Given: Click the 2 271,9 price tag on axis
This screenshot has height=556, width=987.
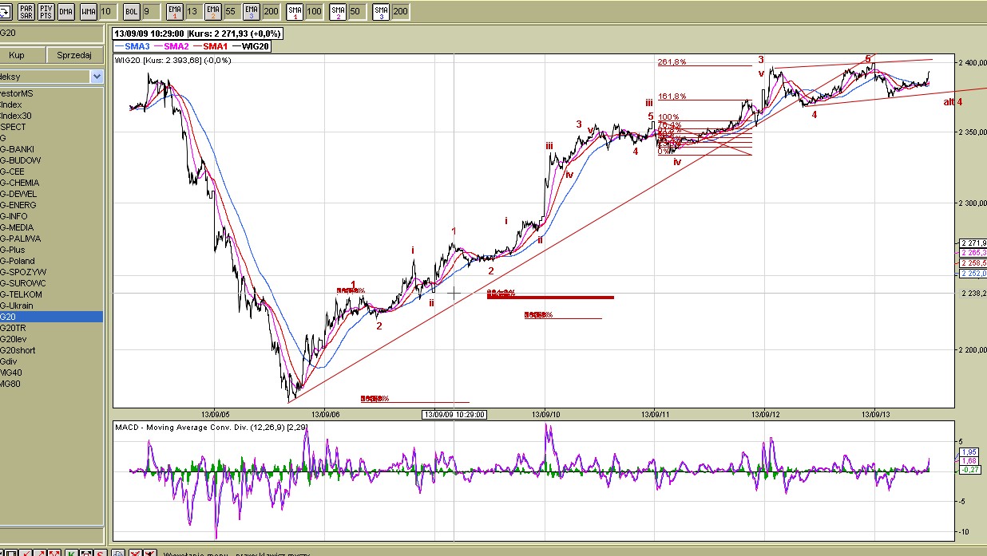Looking at the screenshot, I should coord(973,243).
